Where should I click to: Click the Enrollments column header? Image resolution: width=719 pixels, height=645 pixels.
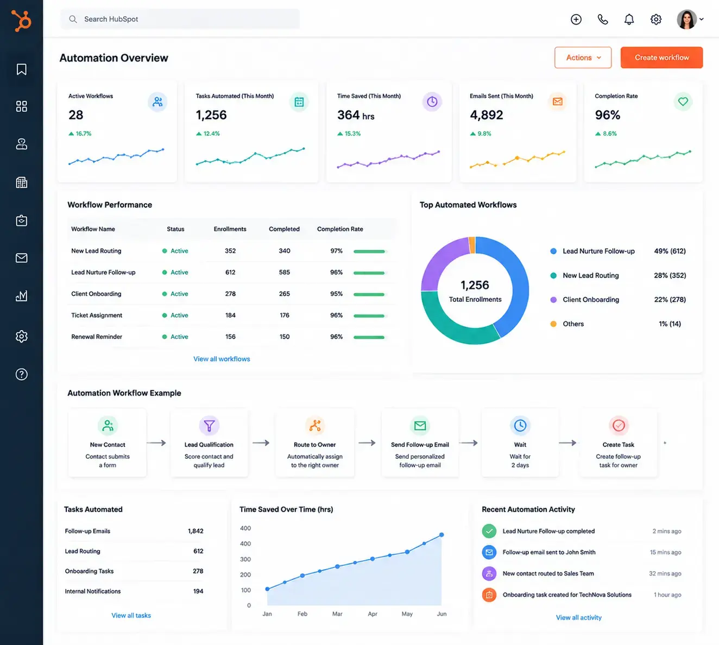(230, 229)
